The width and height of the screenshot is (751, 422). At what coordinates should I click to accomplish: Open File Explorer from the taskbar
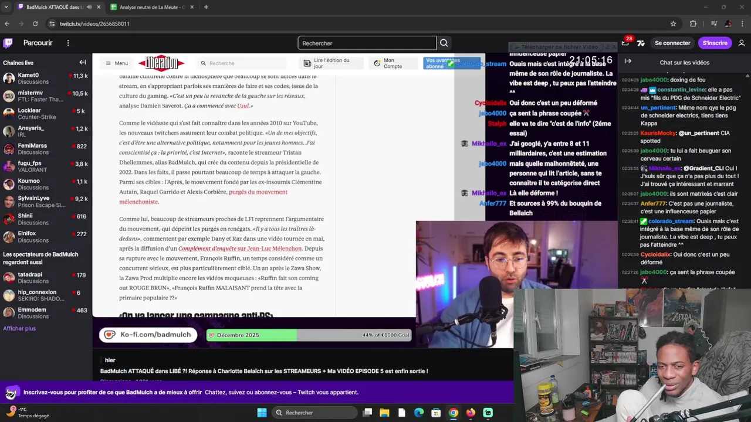tap(384, 413)
